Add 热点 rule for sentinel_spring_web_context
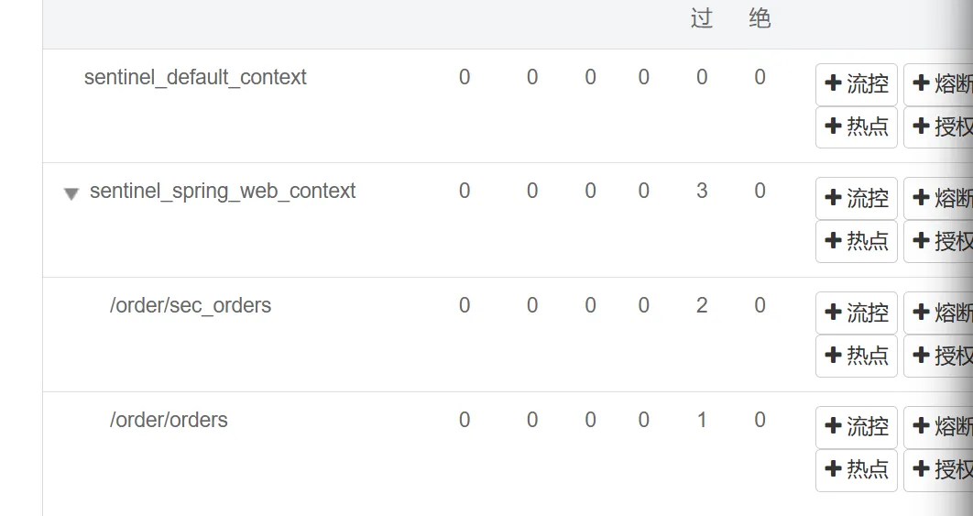Image resolution: width=973 pixels, height=516 pixels. tap(857, 241)
